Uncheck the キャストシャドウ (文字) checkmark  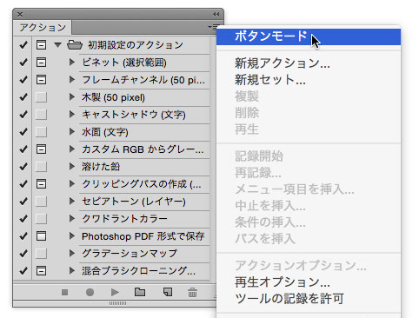(x=23, y=115)
